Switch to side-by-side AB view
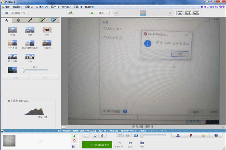226x150 pixels. point(188,13)
